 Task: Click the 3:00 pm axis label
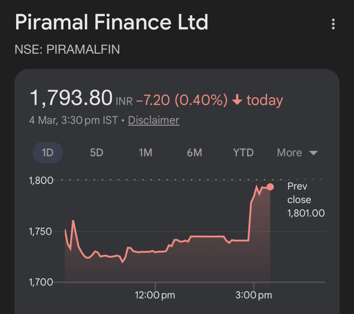click(x=254, y=295)
